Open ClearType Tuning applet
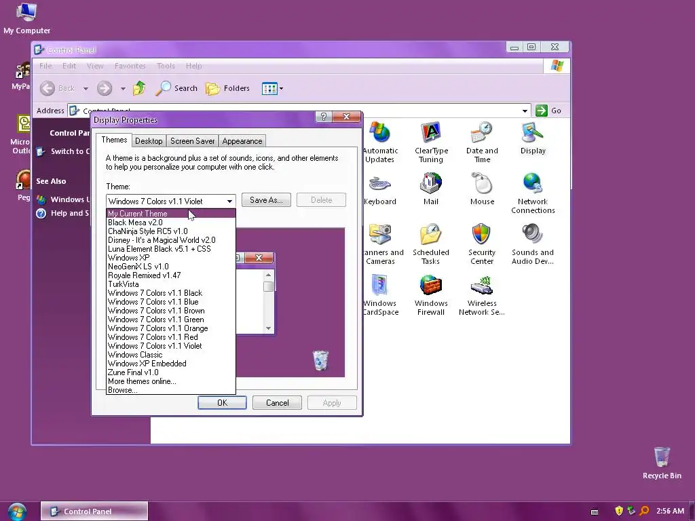This screenshot has width=695, height=521. (x=431, y=142)
